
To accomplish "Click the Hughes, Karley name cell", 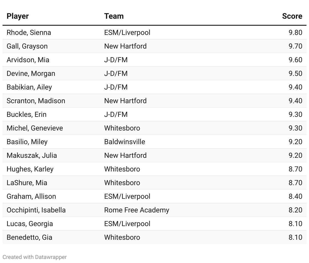I will 30,169.
